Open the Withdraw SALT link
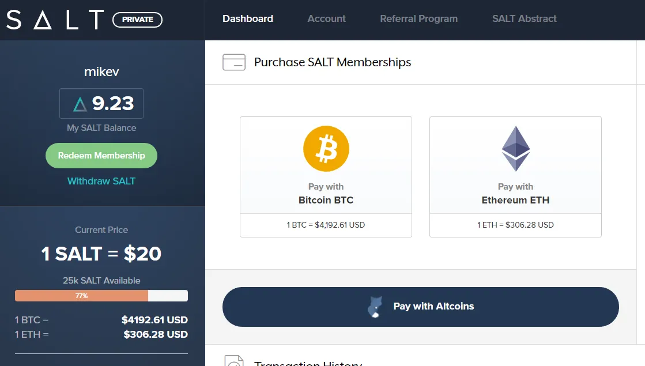This screenshot has height=366, width=645. click(x=101, y=181)
